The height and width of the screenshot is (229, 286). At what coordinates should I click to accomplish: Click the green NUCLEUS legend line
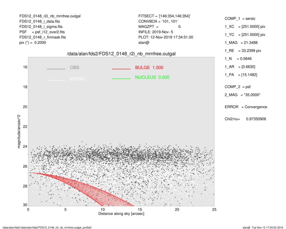coord(121,79)
